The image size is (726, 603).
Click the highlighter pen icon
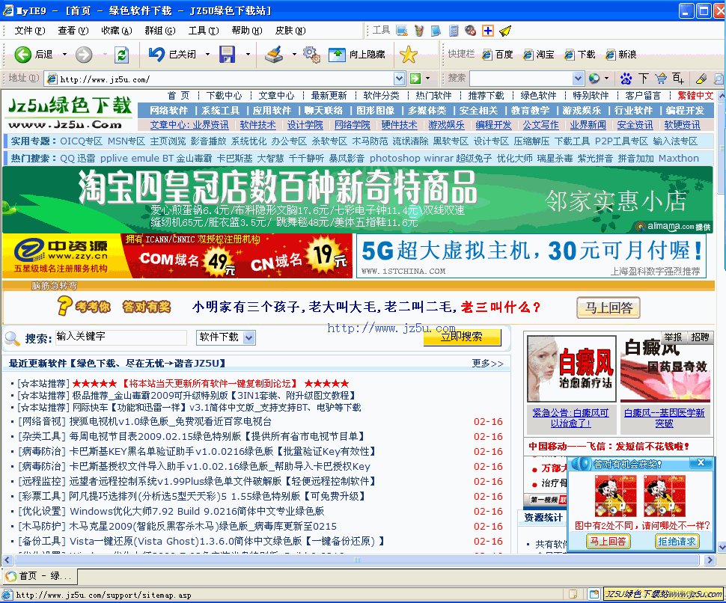[x=701, y=79]
